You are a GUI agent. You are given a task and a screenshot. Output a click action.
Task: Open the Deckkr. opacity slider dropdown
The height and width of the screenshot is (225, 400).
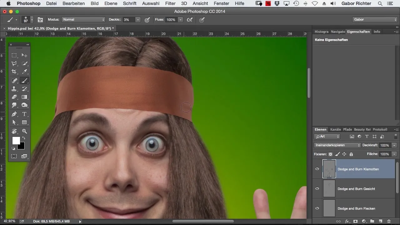tap(138, 20)
